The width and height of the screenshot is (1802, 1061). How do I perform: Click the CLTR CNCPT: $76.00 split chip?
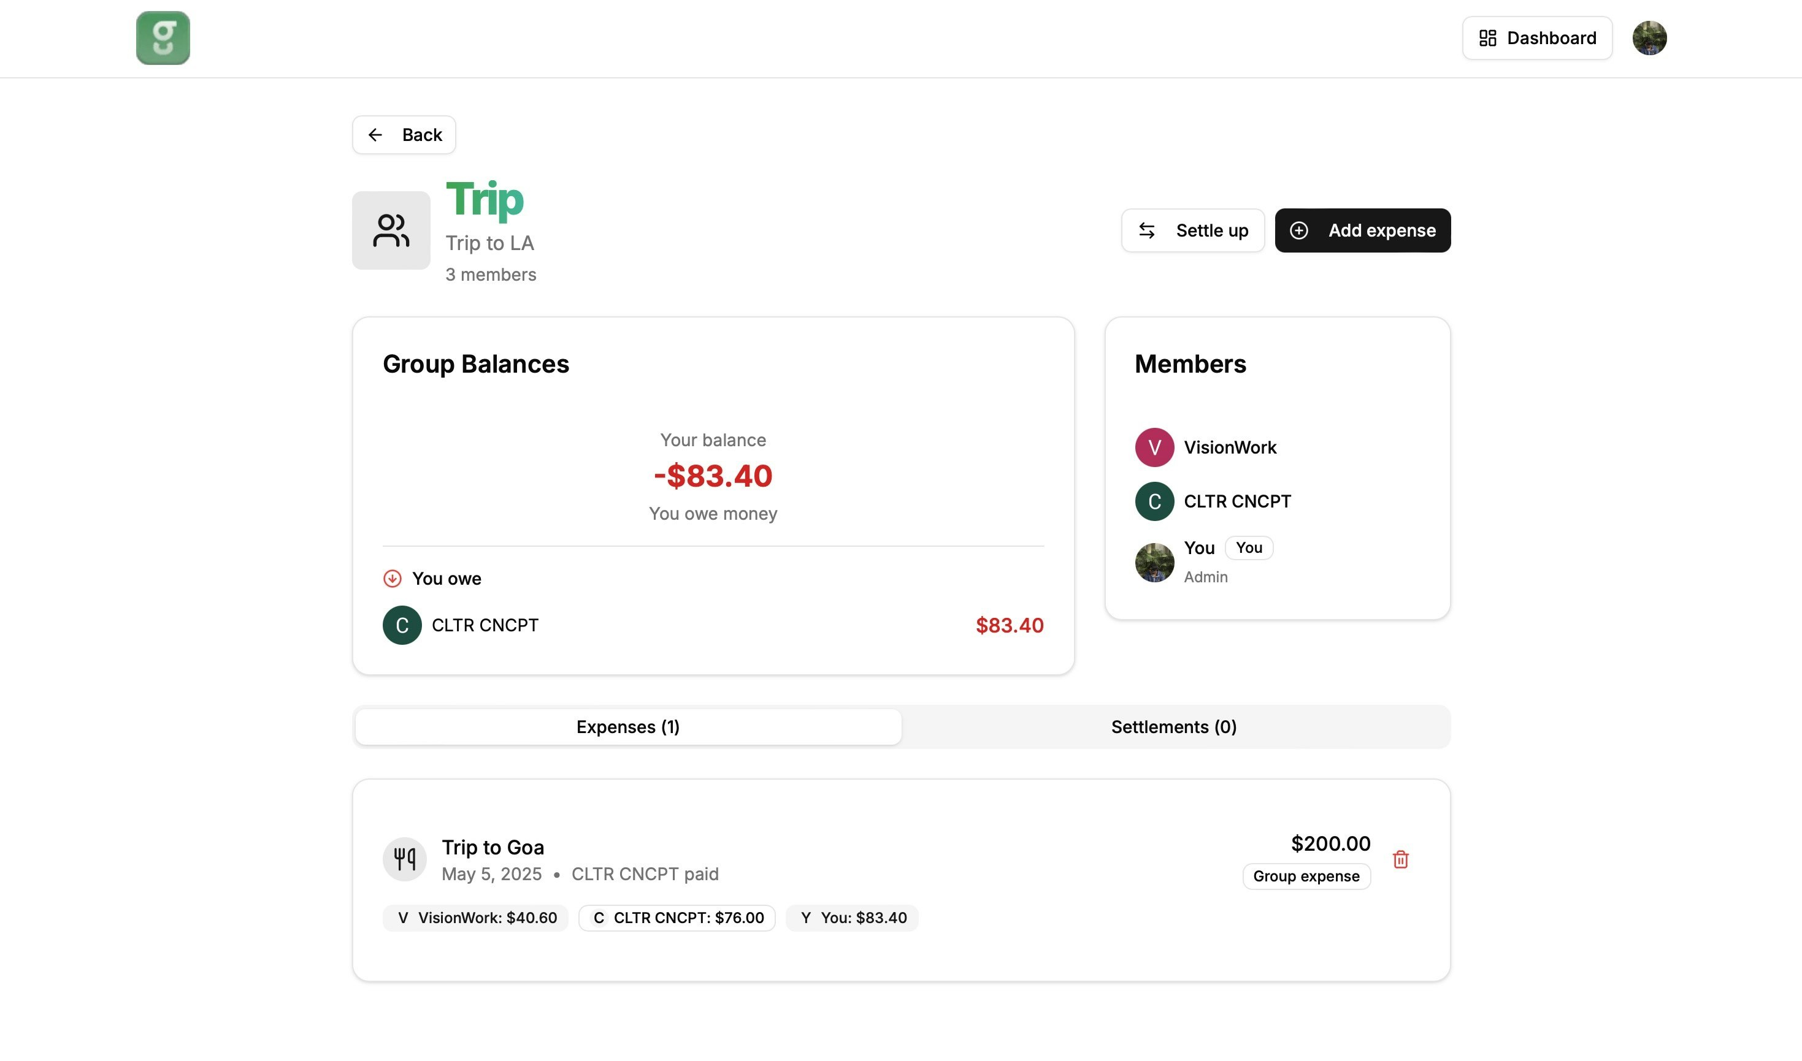click(677, 918)
